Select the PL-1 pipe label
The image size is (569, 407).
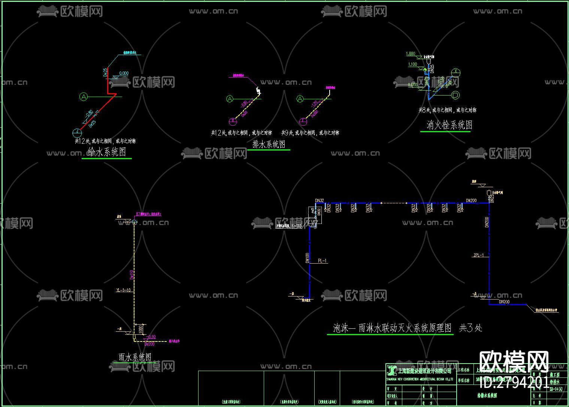322,261
